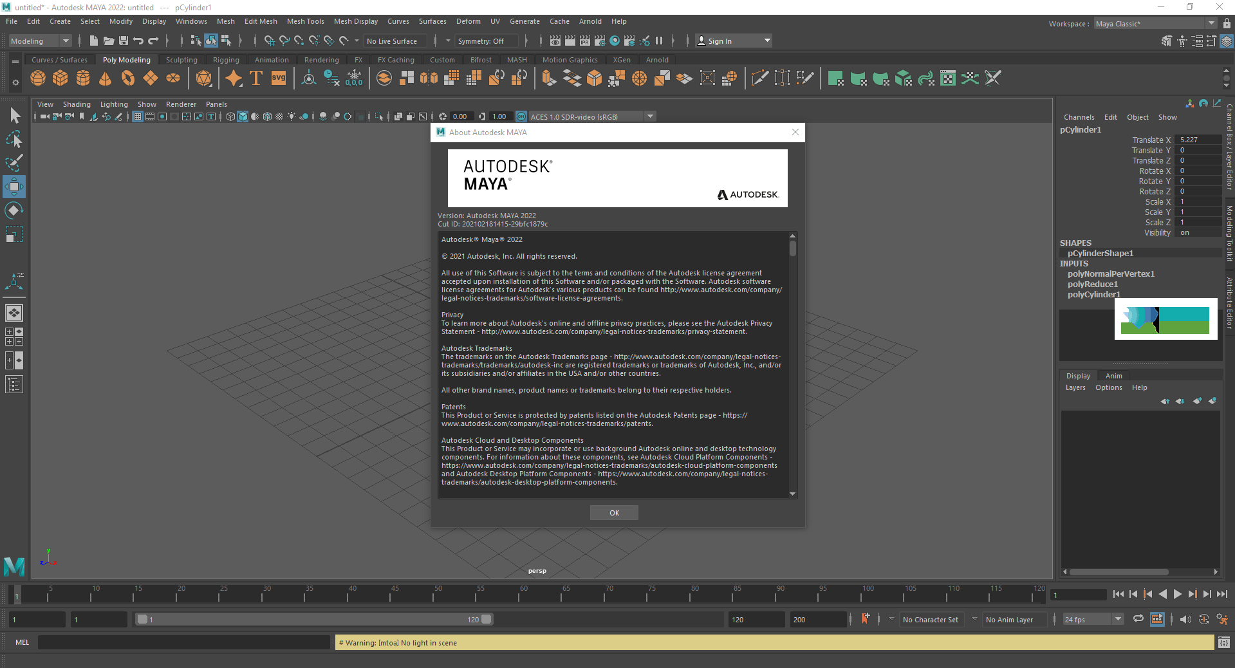Click Play Forwards on the timeline
The width and height of the screenshot is (1235, 668).
pos(1177,594)
